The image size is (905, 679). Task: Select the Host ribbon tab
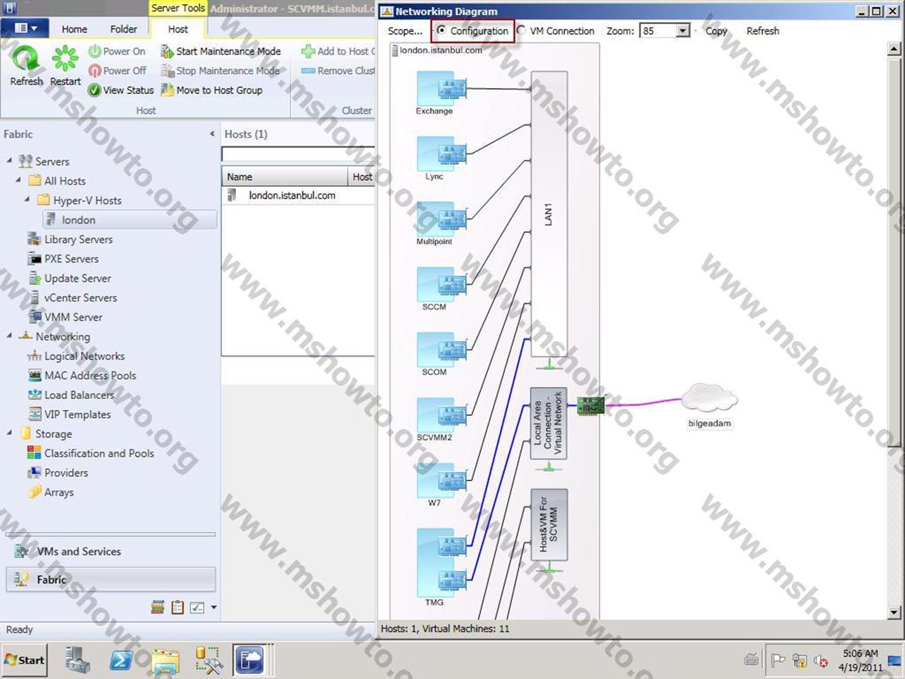click(x=178, y=29)
